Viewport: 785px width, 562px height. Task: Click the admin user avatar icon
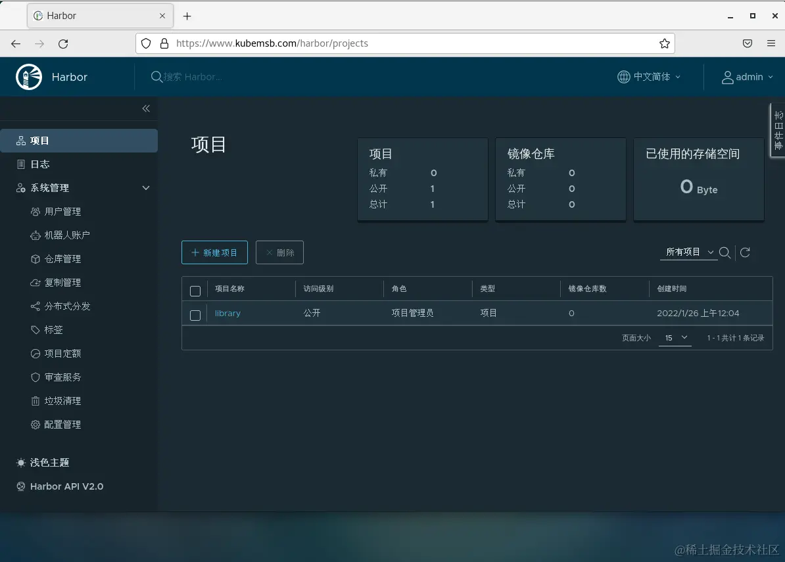coord(727,77)
